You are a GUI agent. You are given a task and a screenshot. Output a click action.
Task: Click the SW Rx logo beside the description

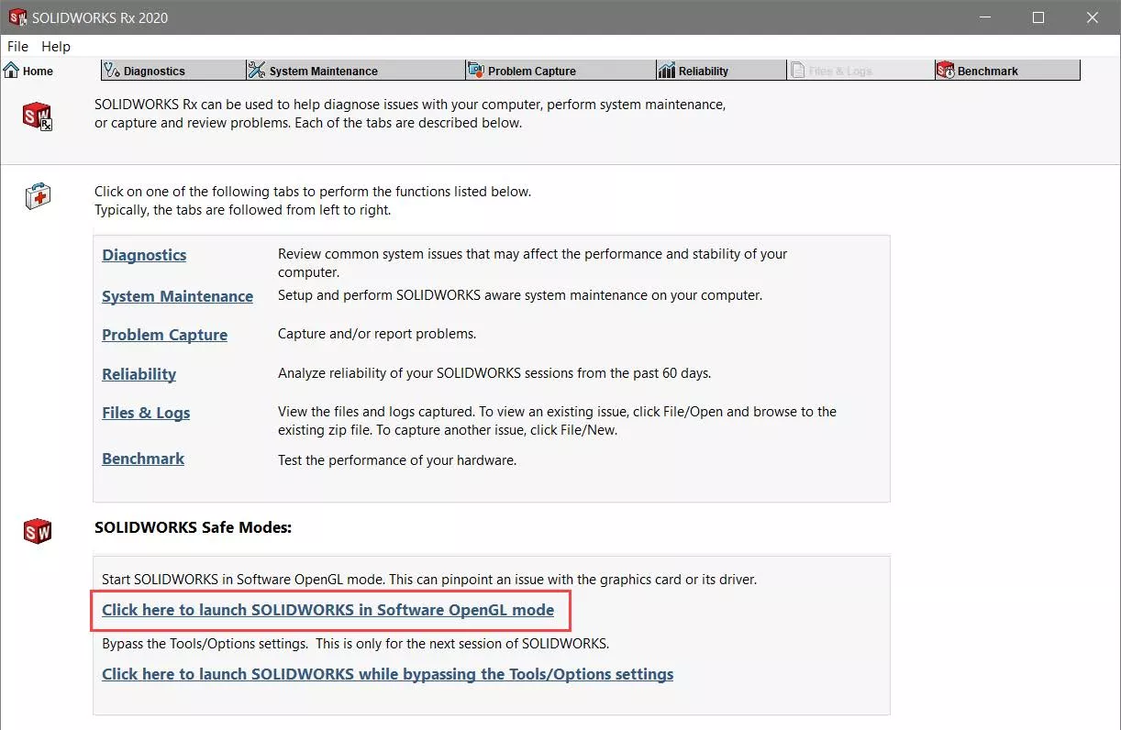38,116
